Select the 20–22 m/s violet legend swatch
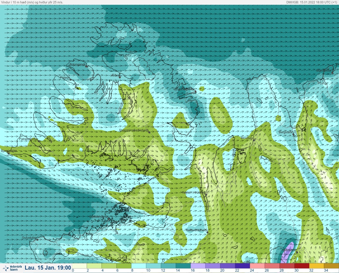339x273 pixels. click(x=228, y=266)
